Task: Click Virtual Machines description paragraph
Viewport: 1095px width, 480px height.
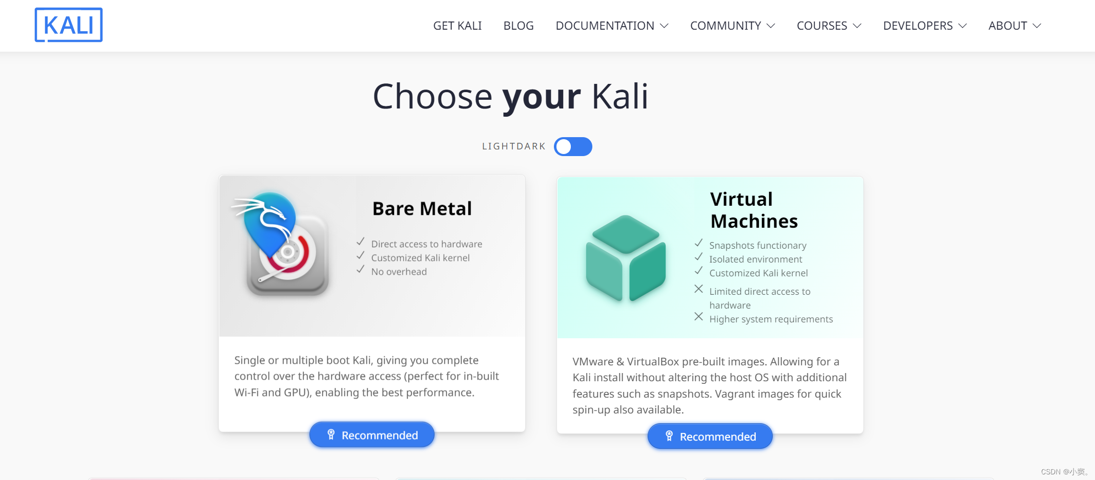Action: 709,385
